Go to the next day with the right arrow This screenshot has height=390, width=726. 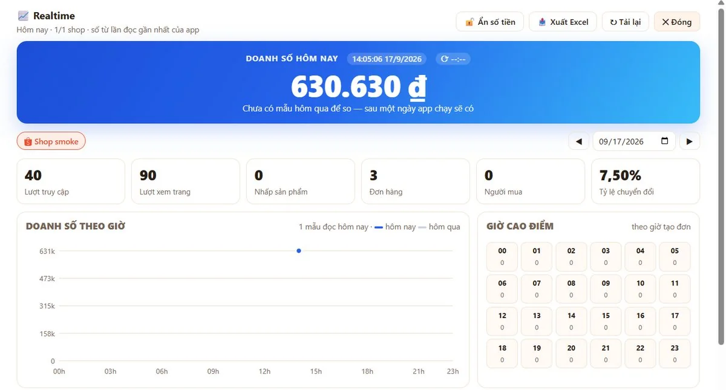tap(690, 141)
